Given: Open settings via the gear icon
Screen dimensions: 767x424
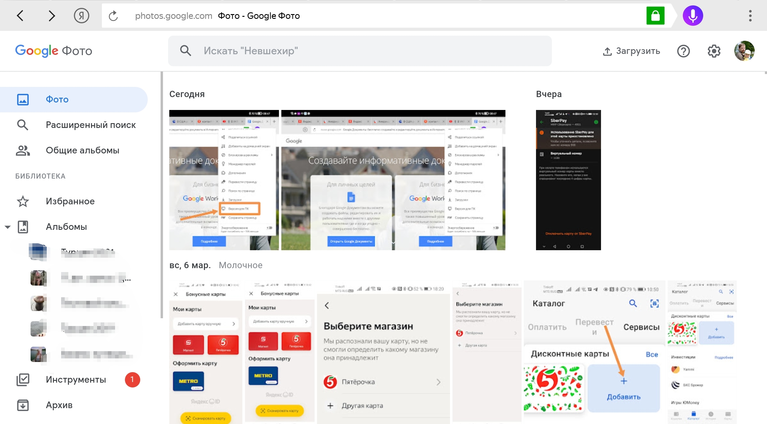Looking at the screenshot, I should 714,51.
